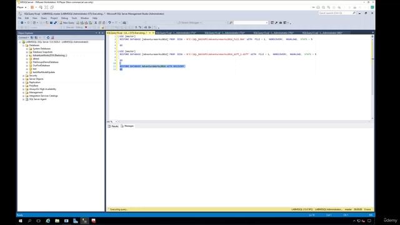The width and height of the screenshot is (400, 225).
Task: Click the Save All icon in the toolbar
Action: (56, 22)
